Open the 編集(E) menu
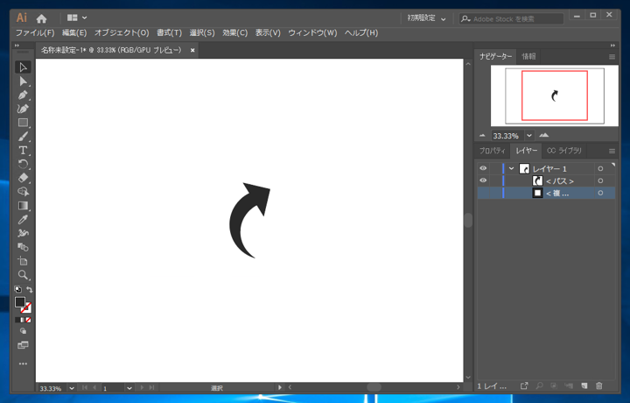Image resolution: width=630 pixels, height=403 pixels. 74,33
